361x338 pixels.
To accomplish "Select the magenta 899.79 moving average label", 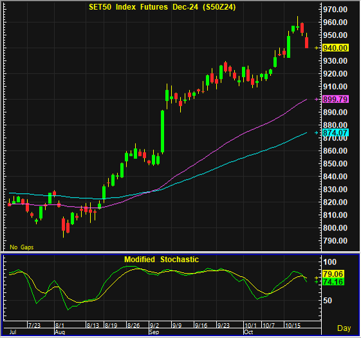I will 335,99.
